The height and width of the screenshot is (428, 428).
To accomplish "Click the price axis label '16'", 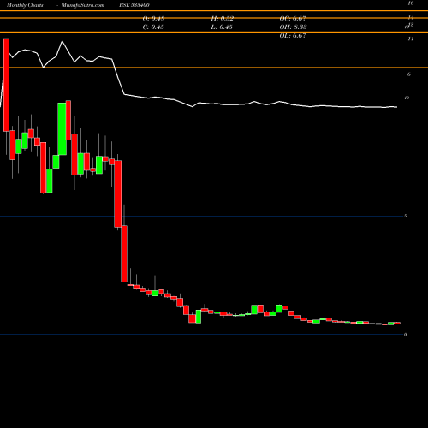I will [x=411, y=3].
